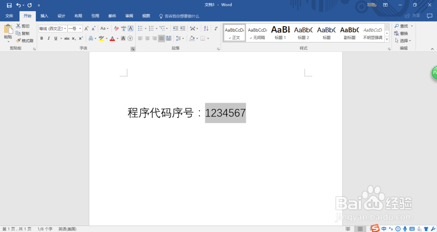This screenshot has height=232, width=437.
Task: Click 剪切 cut button
Action: (23, 26)
